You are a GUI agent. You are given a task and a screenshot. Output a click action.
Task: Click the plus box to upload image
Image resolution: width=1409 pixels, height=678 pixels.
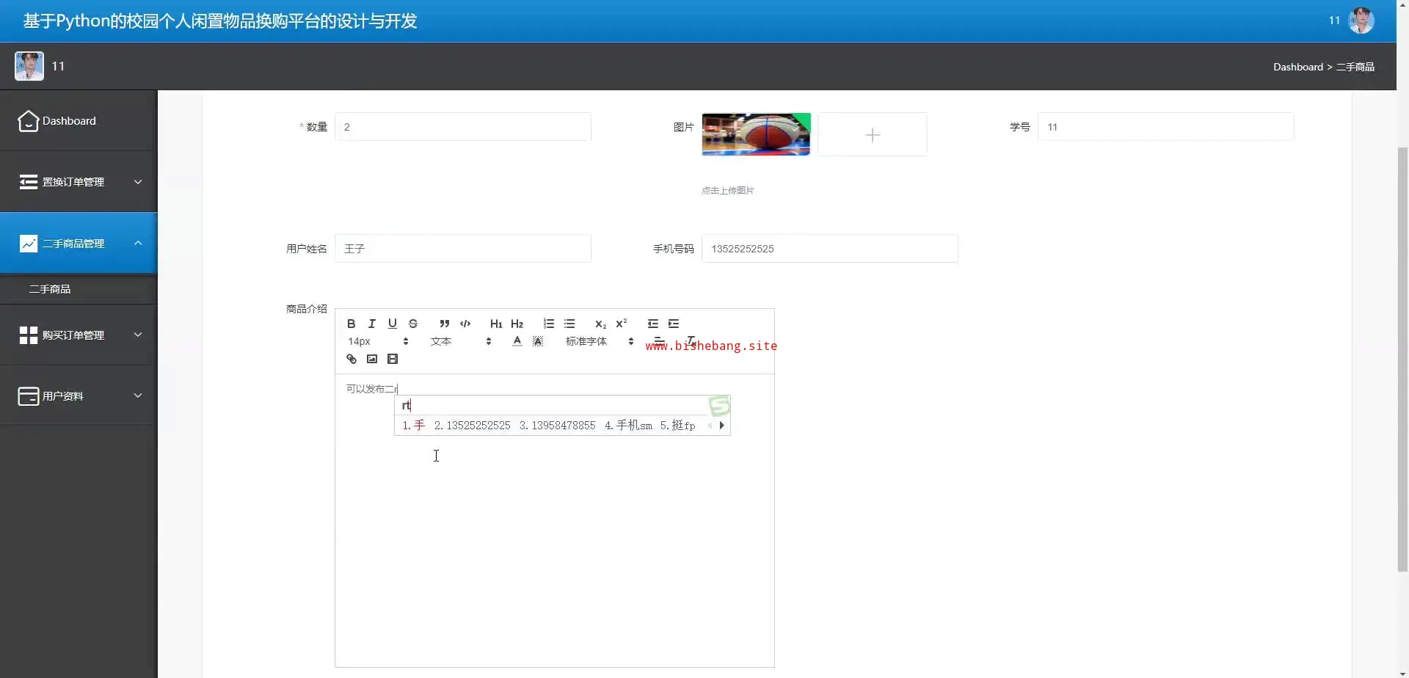tap(873, 134)
